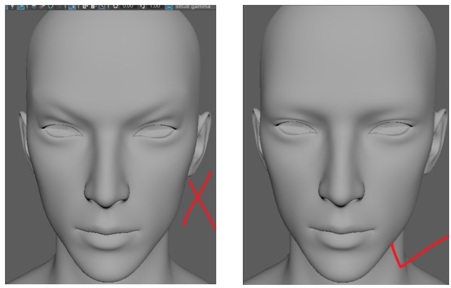This screenshot has width=451, height=288.
Task: Click the left head model viewport
Action: click(110, 149)
